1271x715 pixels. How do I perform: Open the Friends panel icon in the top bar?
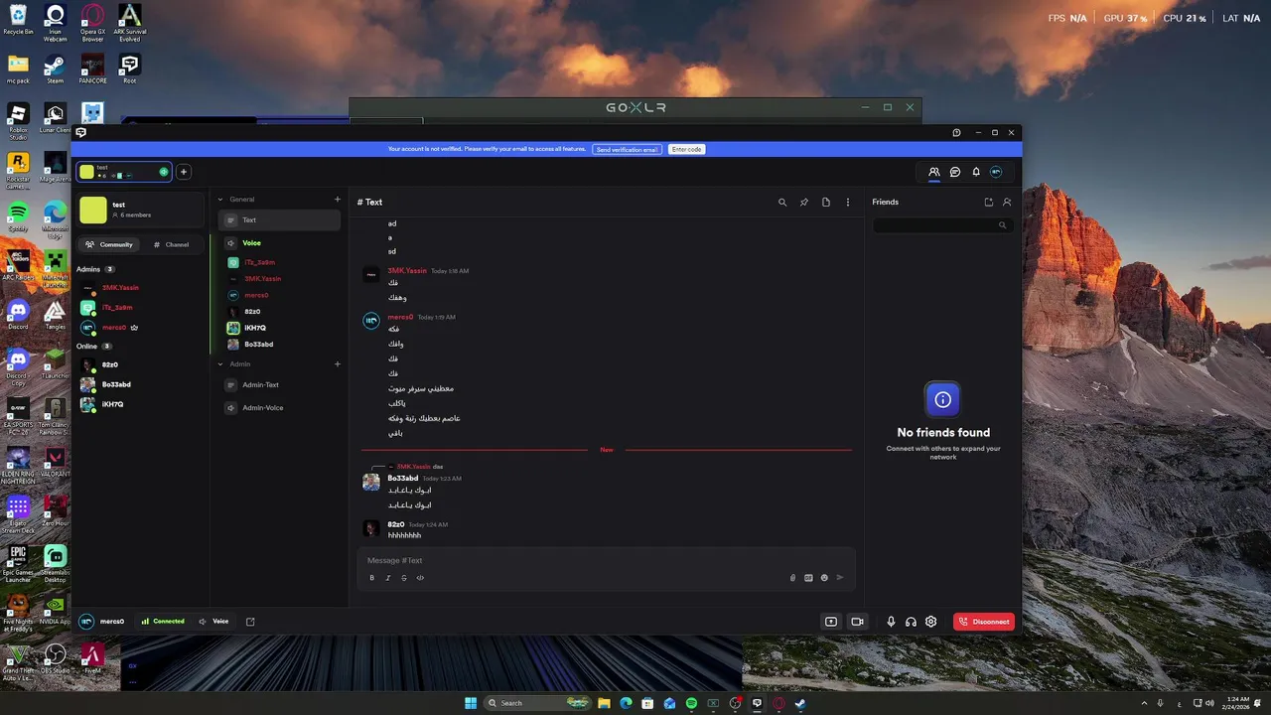coord(934,172)
